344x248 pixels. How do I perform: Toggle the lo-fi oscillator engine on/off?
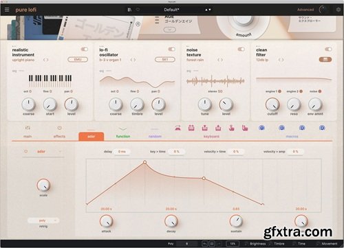171,49
